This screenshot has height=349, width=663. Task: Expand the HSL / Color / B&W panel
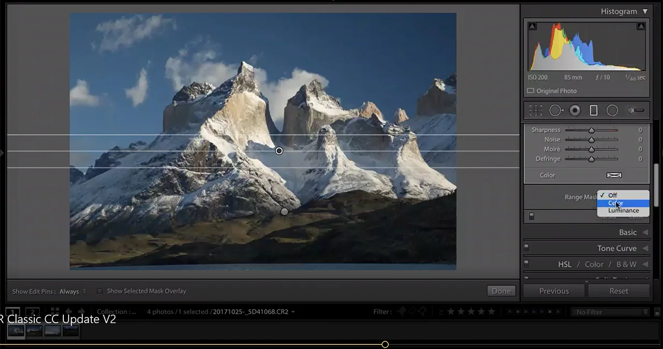645,264
